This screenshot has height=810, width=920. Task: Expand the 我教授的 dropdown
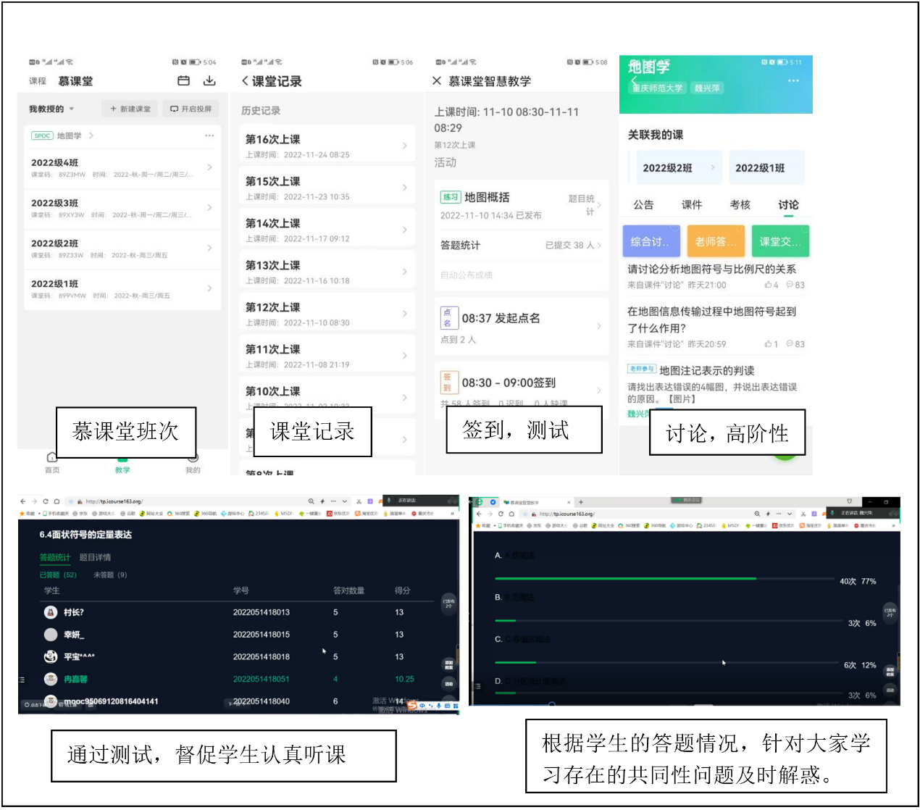click(x=51, y=109)
